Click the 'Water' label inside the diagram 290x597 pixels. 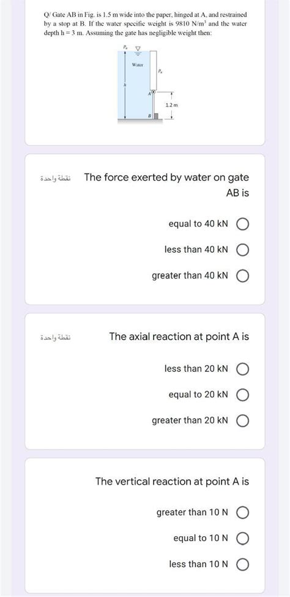point(137,65)
